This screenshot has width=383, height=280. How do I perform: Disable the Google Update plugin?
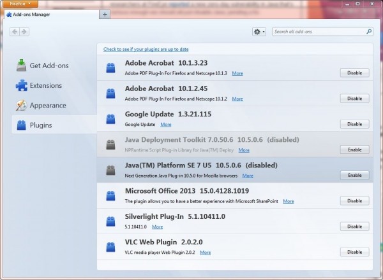tap(355, 124)
